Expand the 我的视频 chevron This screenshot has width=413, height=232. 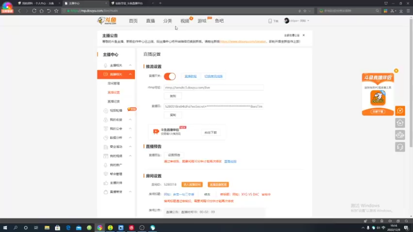tap(130, 156)
